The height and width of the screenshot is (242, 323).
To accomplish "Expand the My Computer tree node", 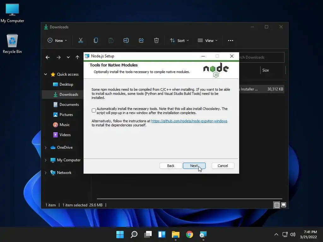I will click(45, 160).
